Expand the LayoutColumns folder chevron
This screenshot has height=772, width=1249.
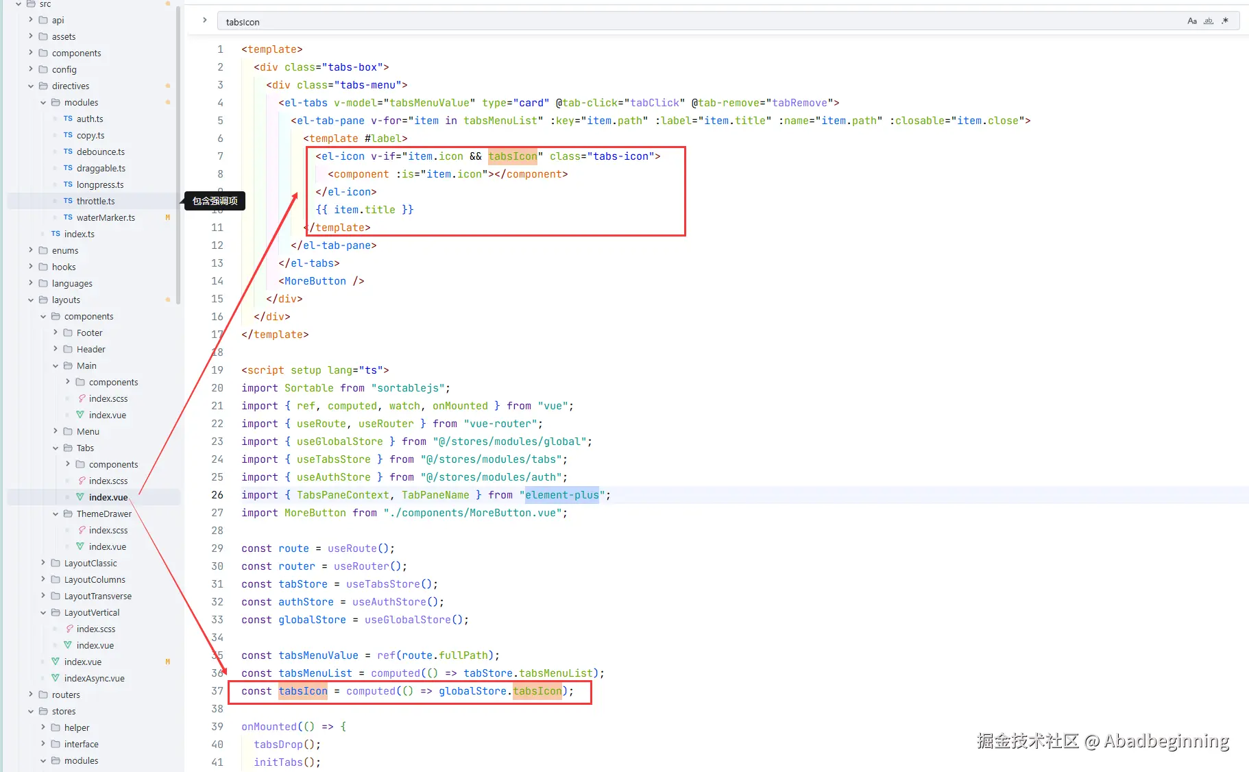(x=43, y=579)
